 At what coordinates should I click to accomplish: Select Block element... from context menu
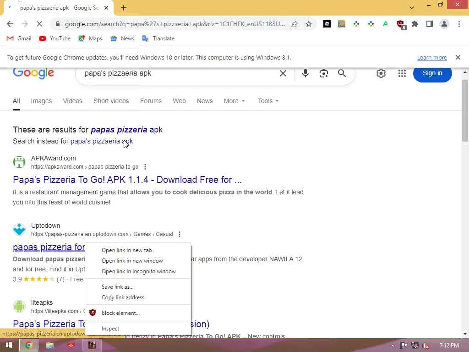coord(138,313)
